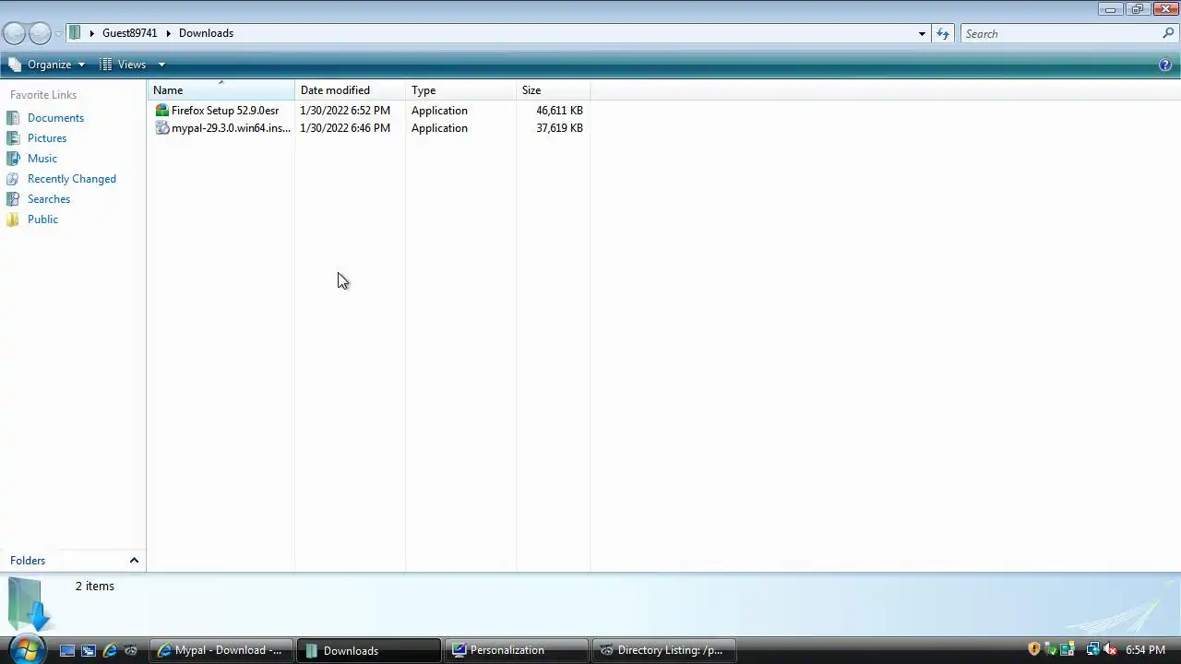Click the network tray icon
The height and width of the screenshot is (664, 1181).
tap(1093, 649)
